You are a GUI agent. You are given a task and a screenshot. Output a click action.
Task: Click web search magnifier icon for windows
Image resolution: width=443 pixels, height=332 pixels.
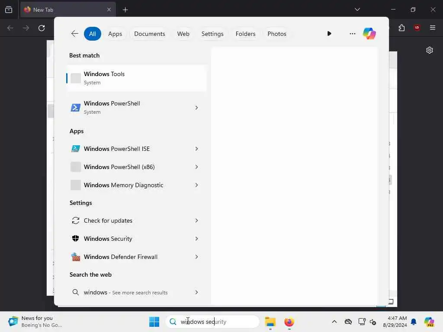pyautogui.click(x=75, y=292)
